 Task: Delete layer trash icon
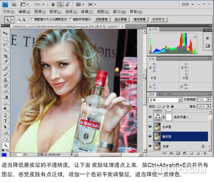[x=205, y=153]
